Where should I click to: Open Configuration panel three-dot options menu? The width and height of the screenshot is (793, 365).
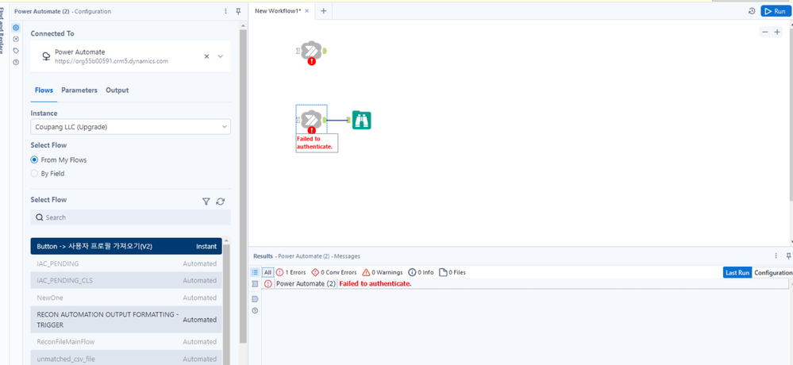point(225,11)
